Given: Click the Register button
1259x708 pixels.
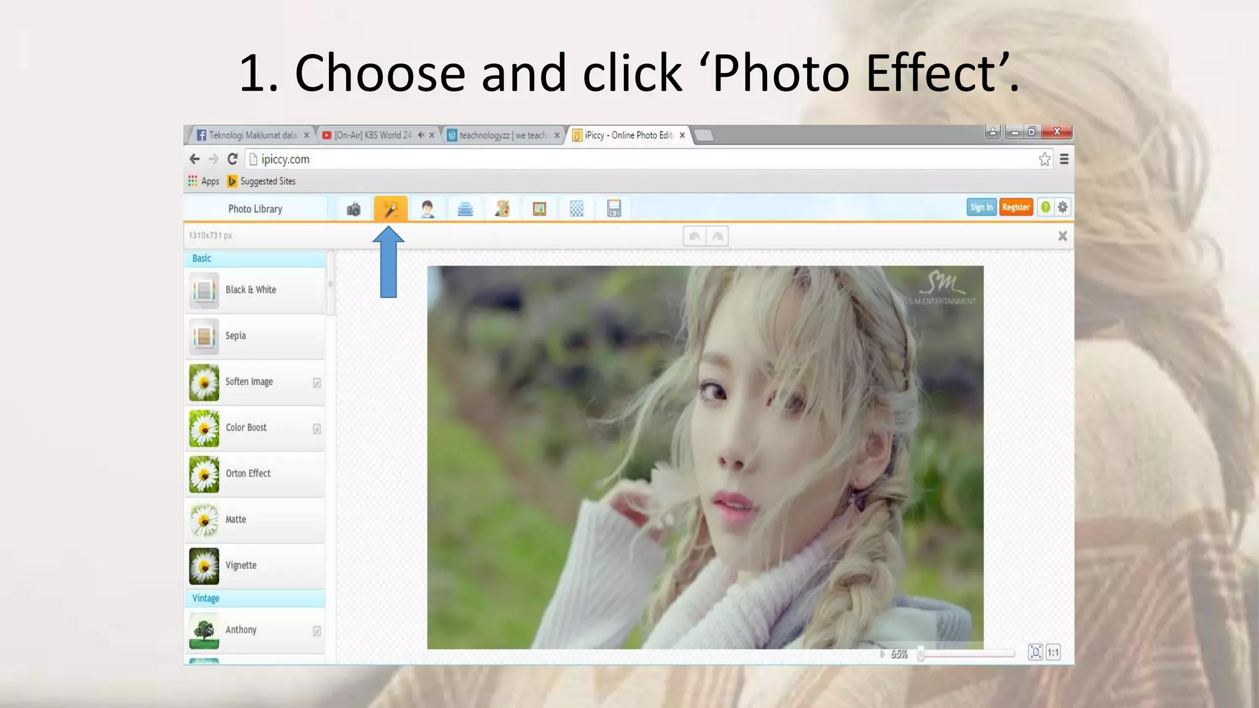Looking at the screenshot, I should 1016,207.
